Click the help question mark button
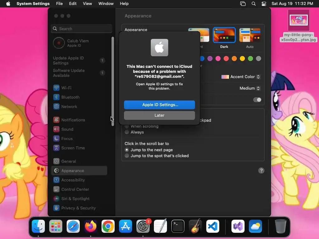 point(261,171)
